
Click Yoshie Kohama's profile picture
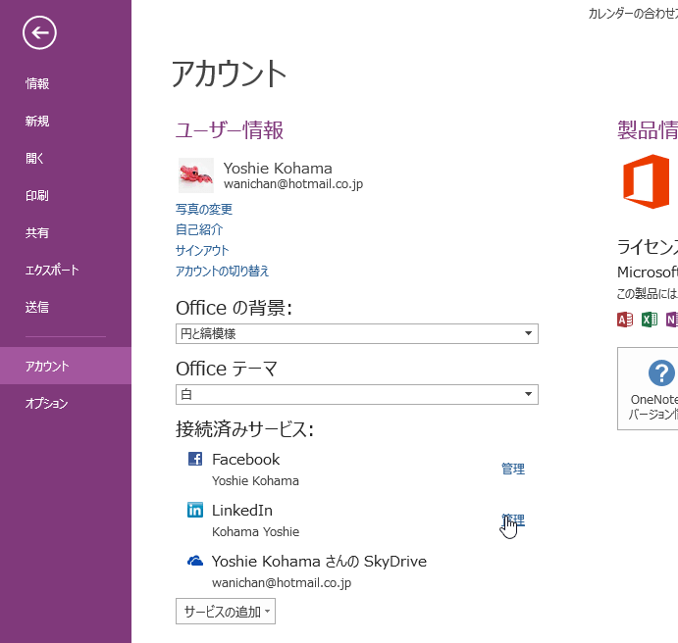click(x=196, y=174)
